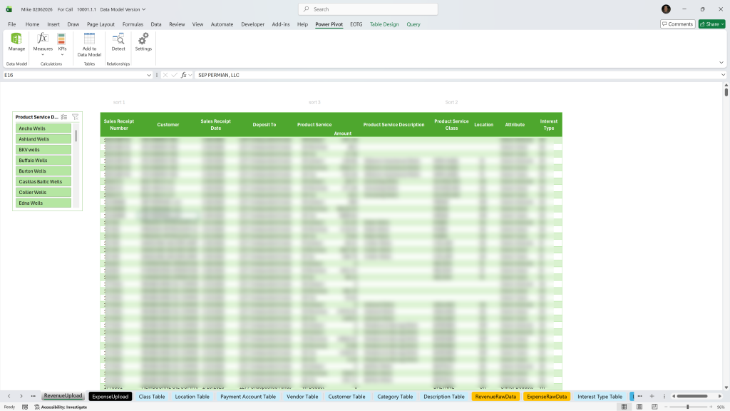Open the Comments pane
730x411 pixels.
pyautogui.click(x=678, y=24)
